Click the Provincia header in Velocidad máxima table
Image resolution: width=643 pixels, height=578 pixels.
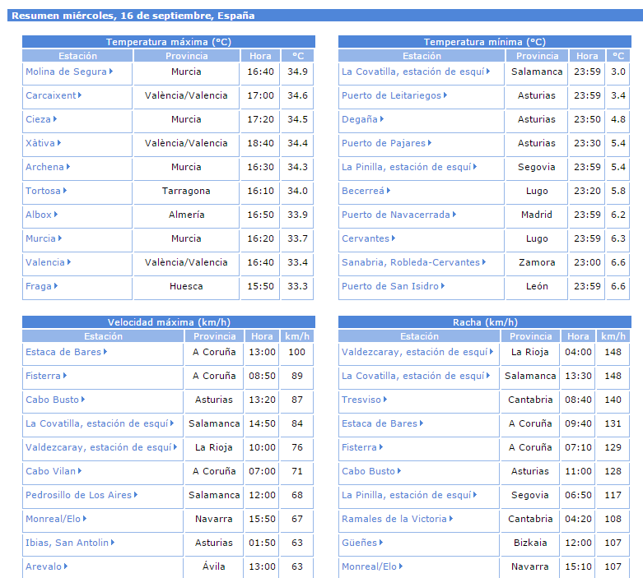point(214,336)
